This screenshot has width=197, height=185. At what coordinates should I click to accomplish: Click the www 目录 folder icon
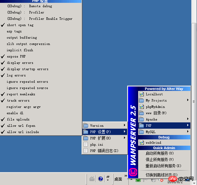[142, 113]
